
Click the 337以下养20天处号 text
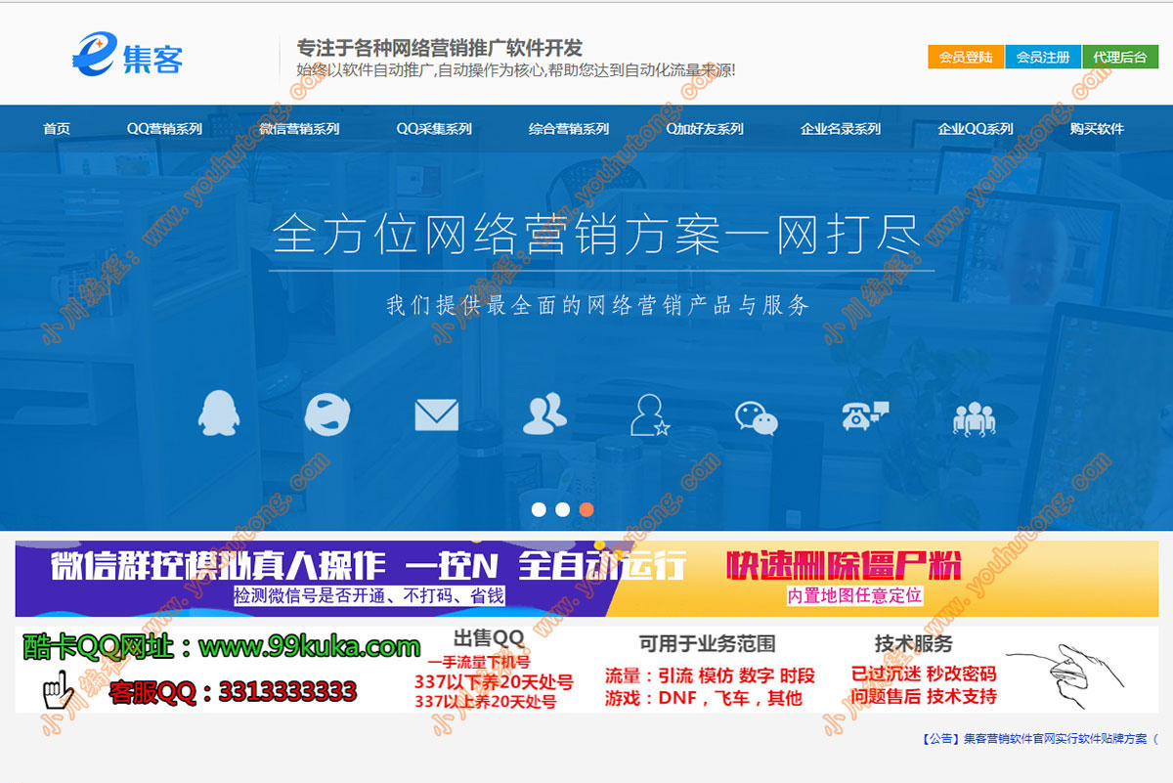[x=494, y=682]
